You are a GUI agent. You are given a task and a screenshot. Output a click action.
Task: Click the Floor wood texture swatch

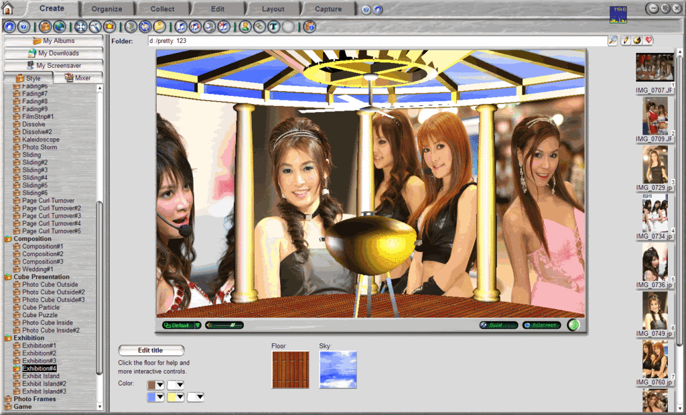tap(291, 370)
